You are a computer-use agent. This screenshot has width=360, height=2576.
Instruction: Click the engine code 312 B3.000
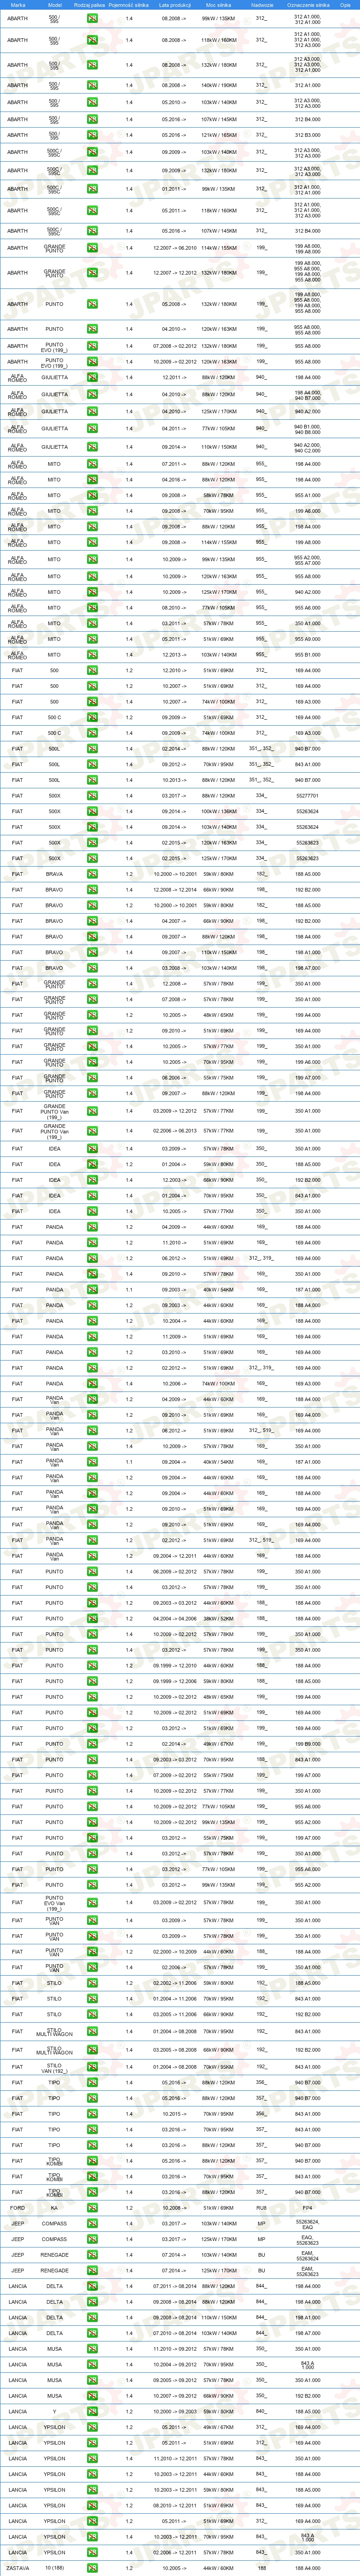[x=308, y=135]
